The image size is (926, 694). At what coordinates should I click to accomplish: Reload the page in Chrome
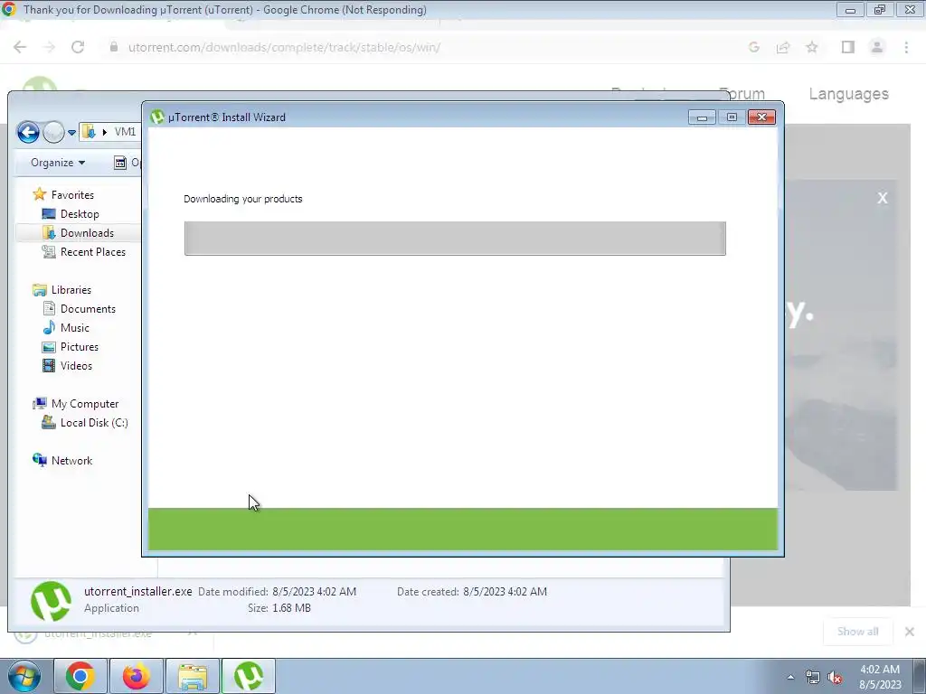point(78,47)
